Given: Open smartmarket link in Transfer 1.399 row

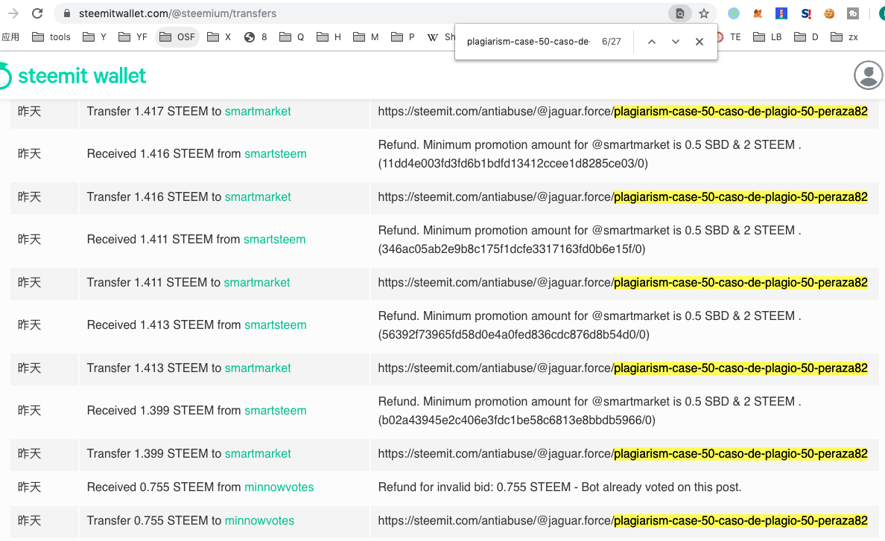Looking at the screenshot, I should [x=258, y=454].
